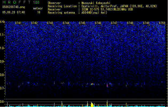This screenshot has width=168, height=107.
Task: Click the wide yellow intensity peak in the bottom graph
Action: [x=92, y=104]
